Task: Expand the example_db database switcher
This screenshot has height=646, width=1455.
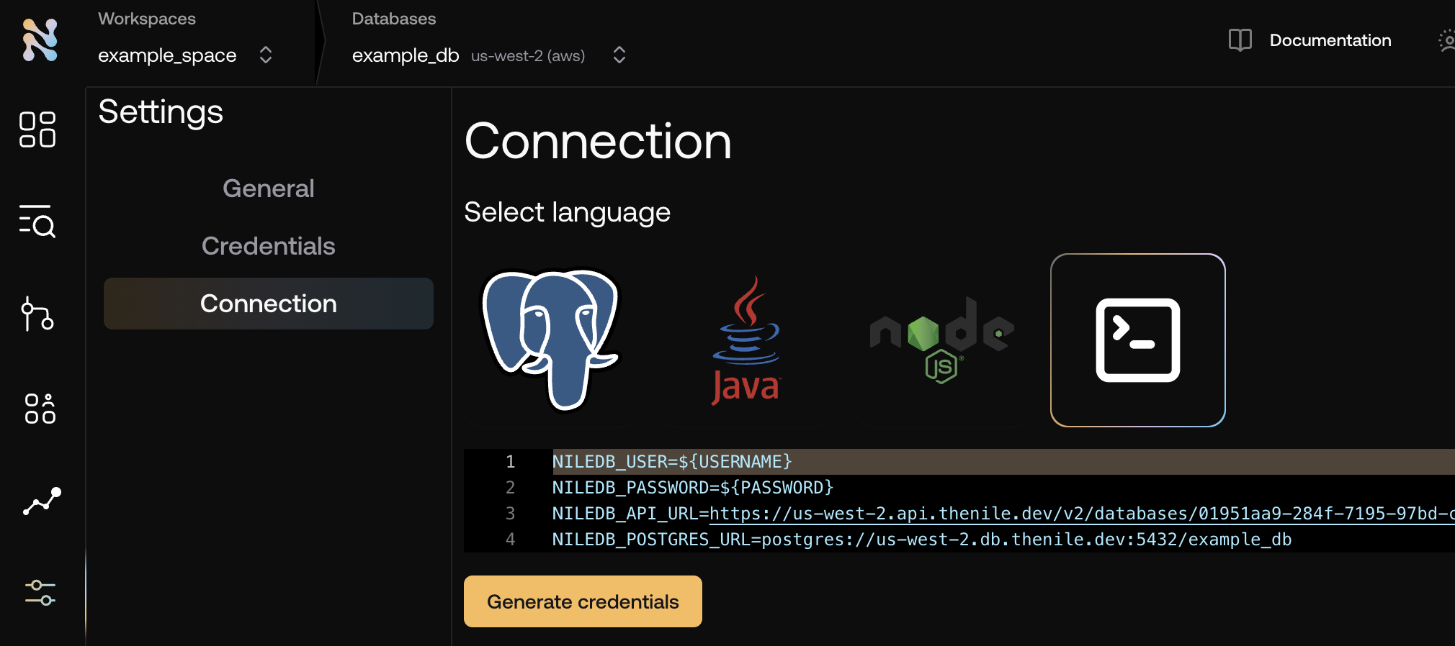Action: pos(619,55)
